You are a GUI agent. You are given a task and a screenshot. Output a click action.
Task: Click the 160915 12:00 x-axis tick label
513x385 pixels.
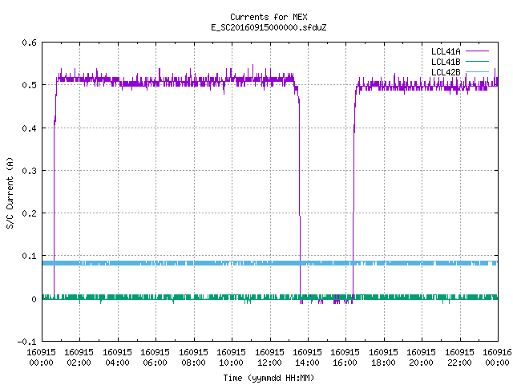pyautogui.click(x=269, y=358)
